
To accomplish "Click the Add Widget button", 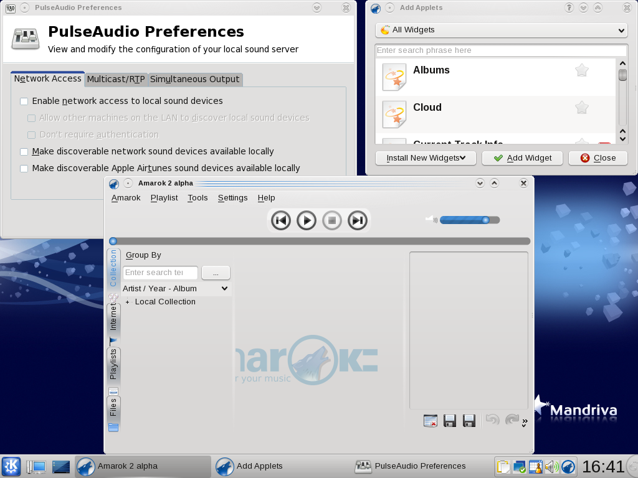I will [523, 158].
